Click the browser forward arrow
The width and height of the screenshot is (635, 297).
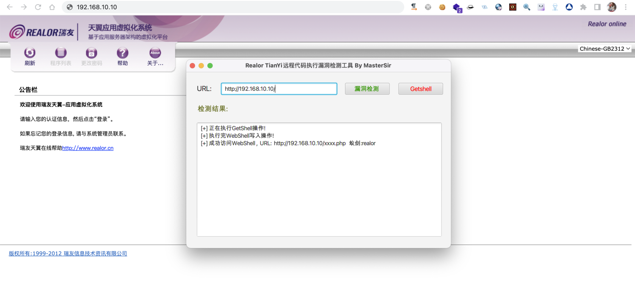(24, 7)
